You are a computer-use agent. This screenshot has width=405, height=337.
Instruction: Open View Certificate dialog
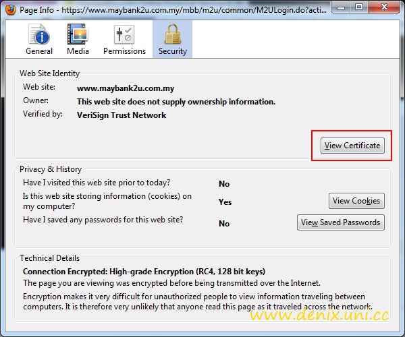(352, 146)
